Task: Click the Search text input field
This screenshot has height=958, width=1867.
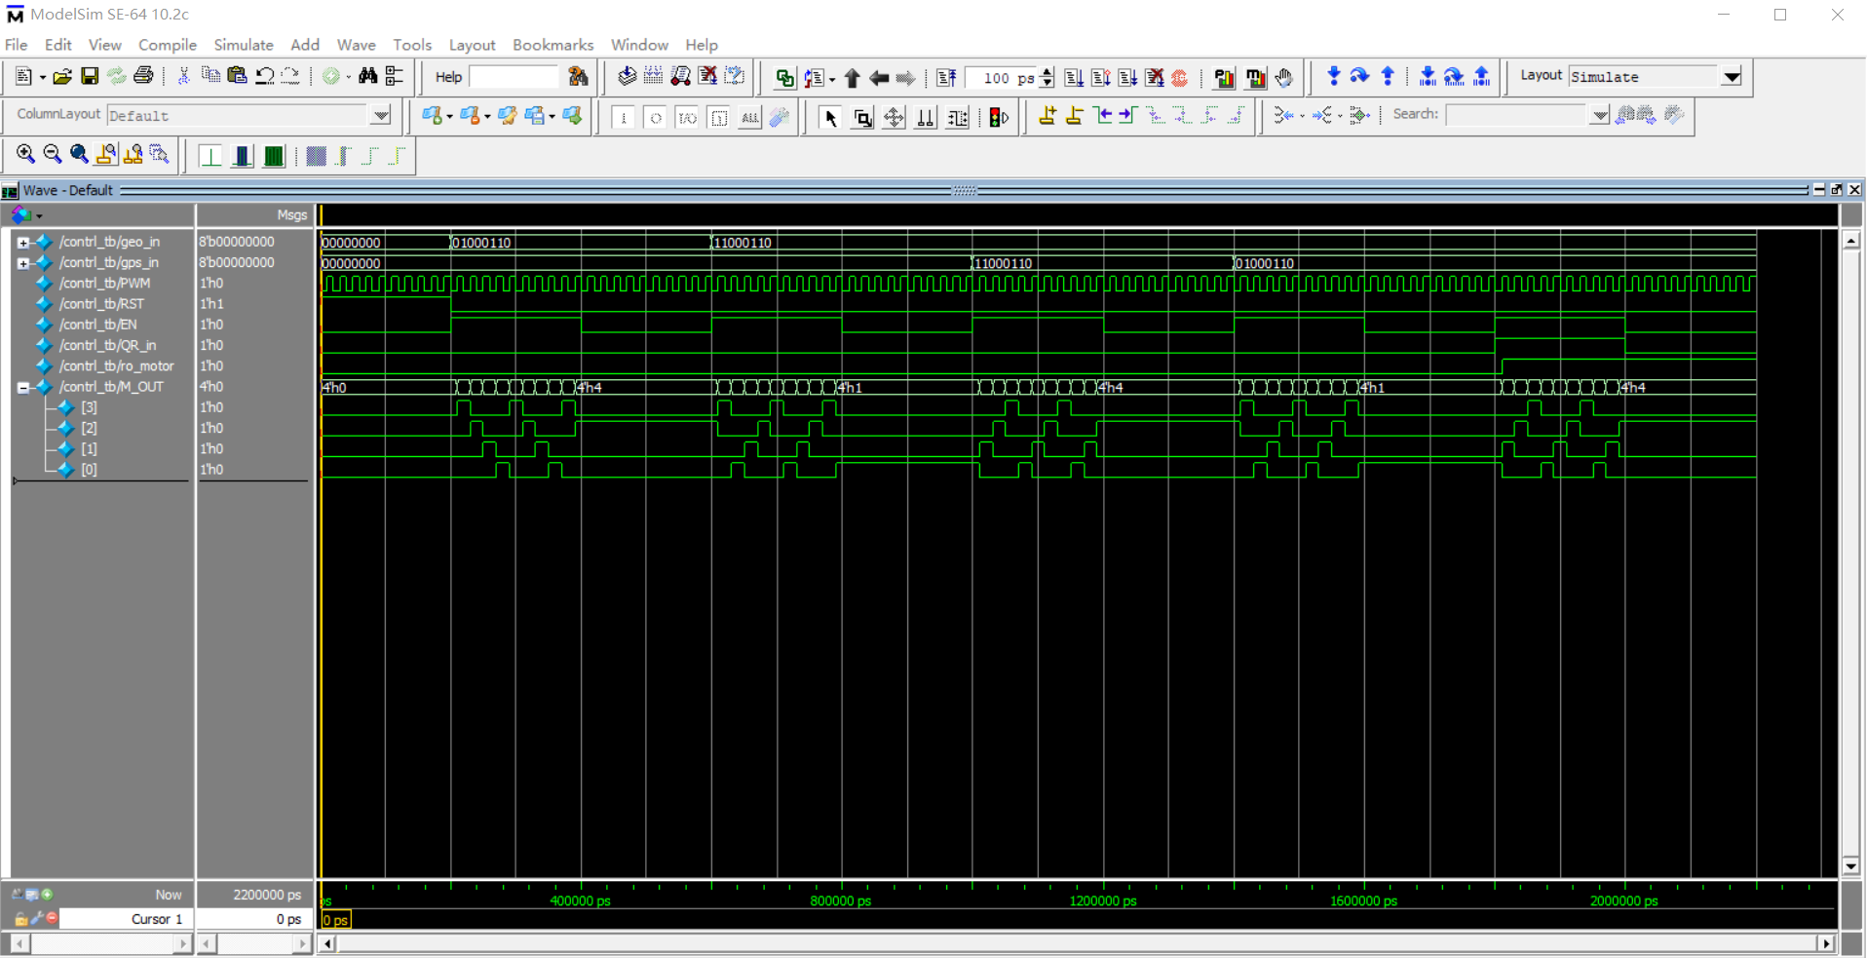Action: pos(1518,115)
